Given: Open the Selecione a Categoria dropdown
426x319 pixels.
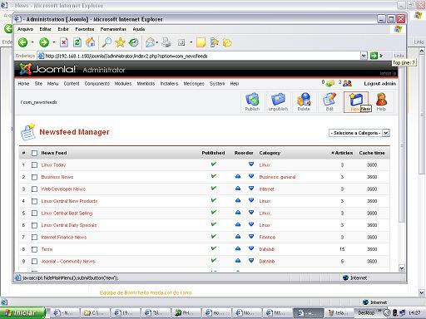Looking at the screenshot, I should 359,133.
